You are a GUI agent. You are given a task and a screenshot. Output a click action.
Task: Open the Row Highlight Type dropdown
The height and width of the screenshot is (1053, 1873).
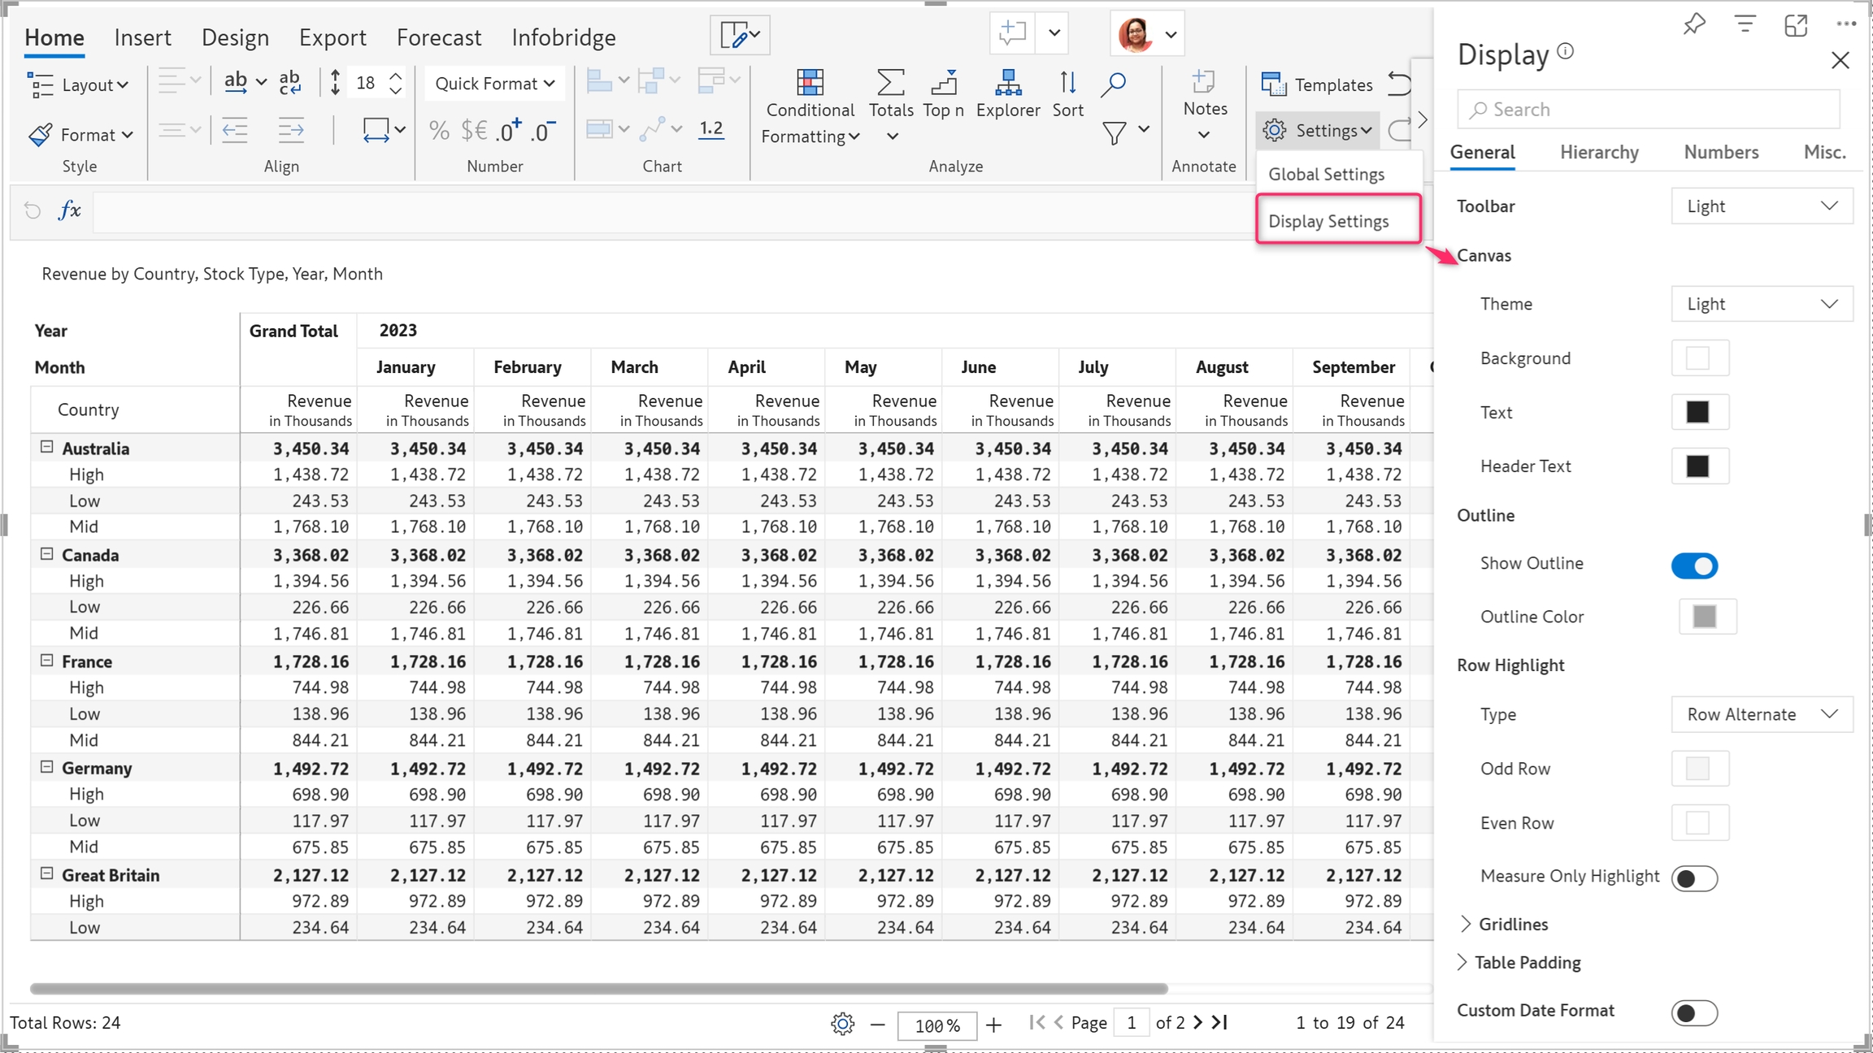[1761, 714]
